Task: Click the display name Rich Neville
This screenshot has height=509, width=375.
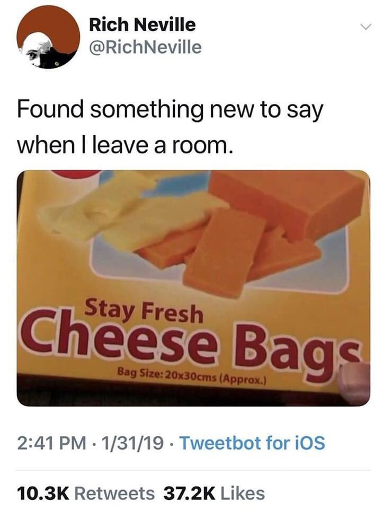Action: click(x=142, y=25)
